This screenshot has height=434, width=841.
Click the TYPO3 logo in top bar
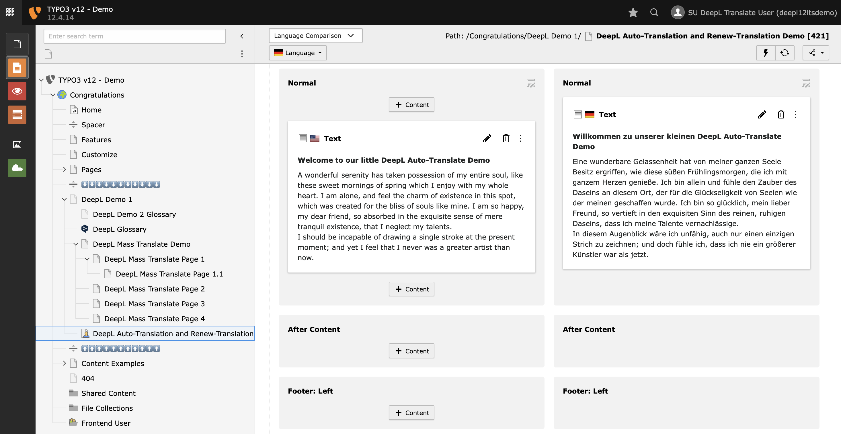(35, 13)
